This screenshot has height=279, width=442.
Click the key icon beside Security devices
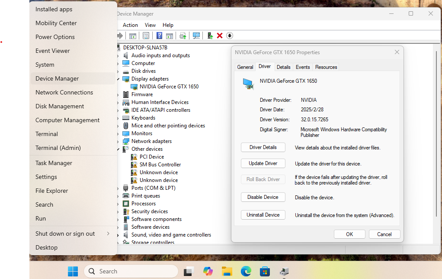[126, 211]
